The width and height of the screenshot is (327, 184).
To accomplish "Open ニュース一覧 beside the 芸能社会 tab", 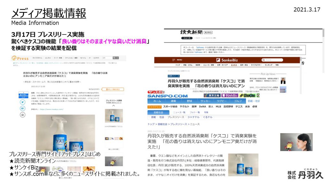I will [x=179, y=112].
